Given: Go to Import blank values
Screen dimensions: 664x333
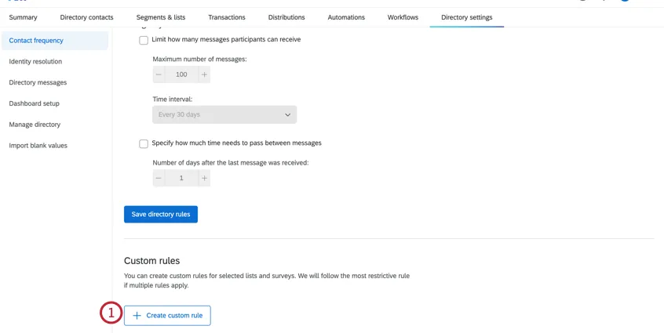Looking at the screenshot, I should (38, 146).
